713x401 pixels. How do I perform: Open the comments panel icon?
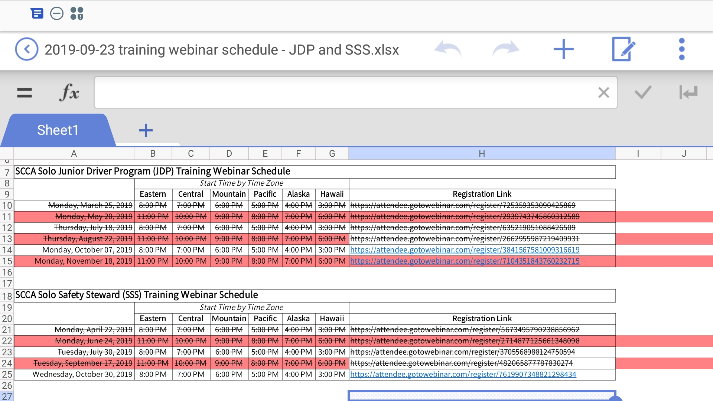pos(37,13)
